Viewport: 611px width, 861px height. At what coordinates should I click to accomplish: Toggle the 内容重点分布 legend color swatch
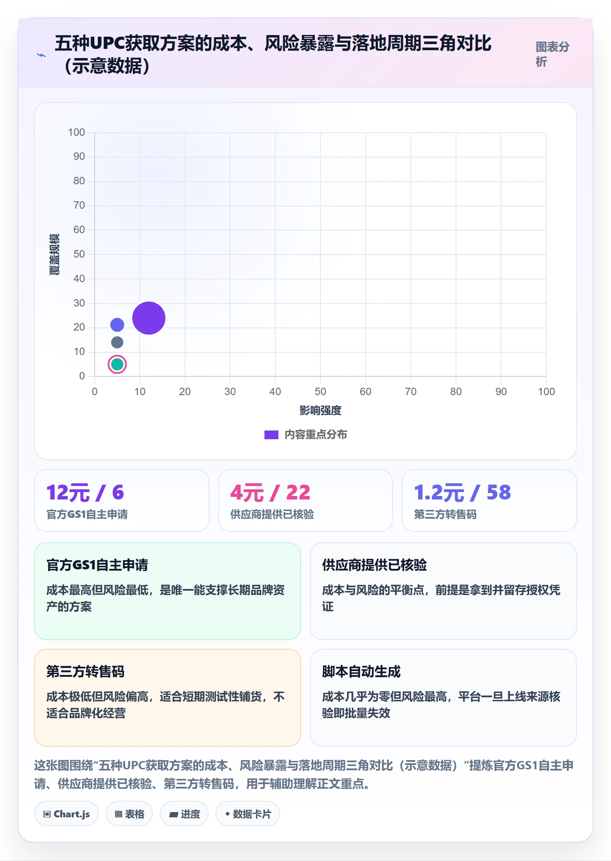[271, 435]
